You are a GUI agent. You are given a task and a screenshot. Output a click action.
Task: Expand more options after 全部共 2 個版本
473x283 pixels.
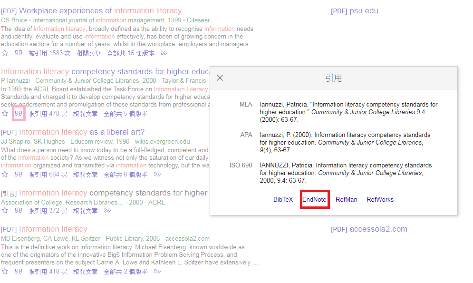point(157,271)
